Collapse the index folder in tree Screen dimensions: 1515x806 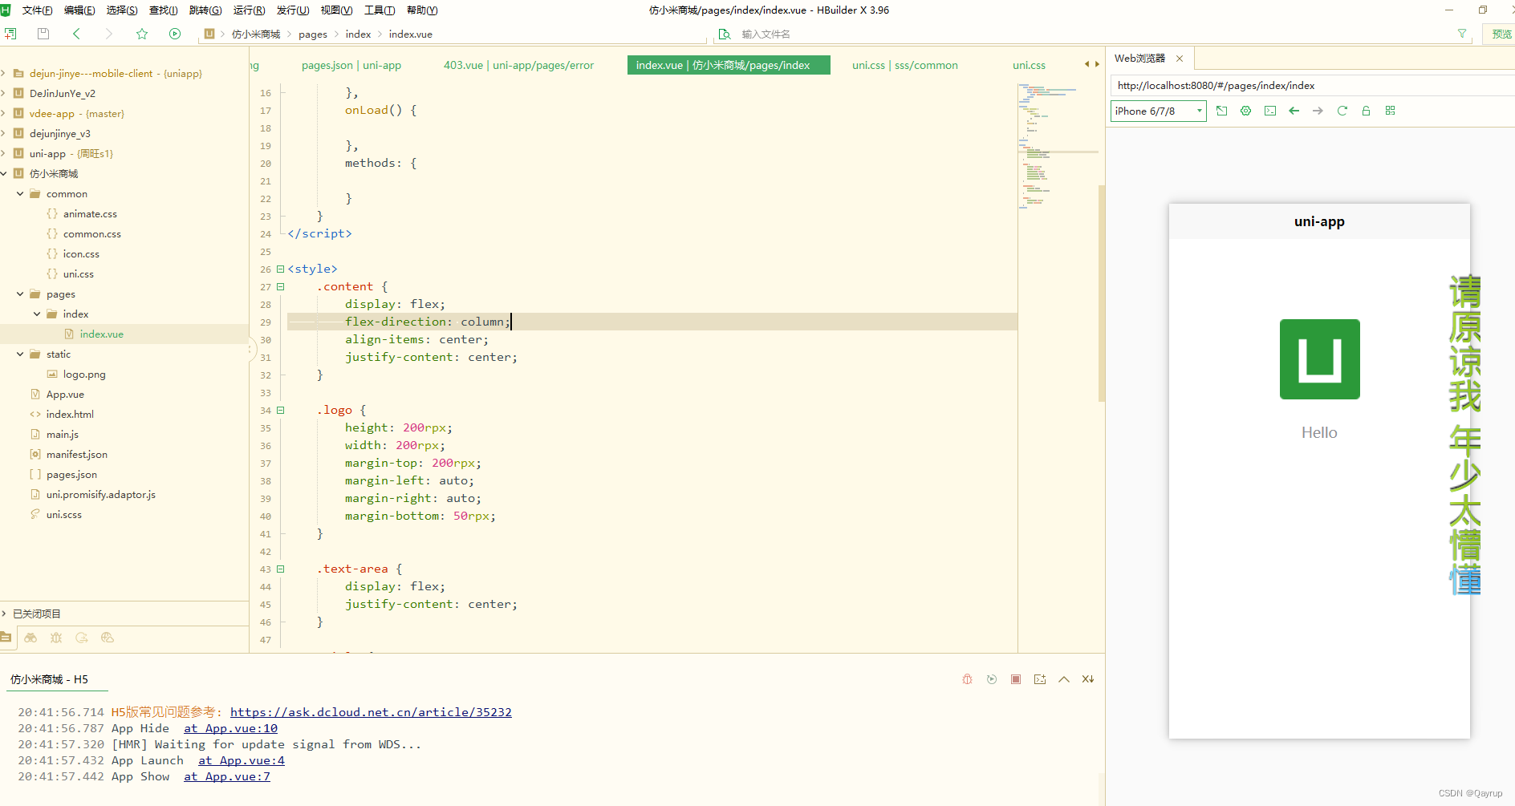(37, 314)
